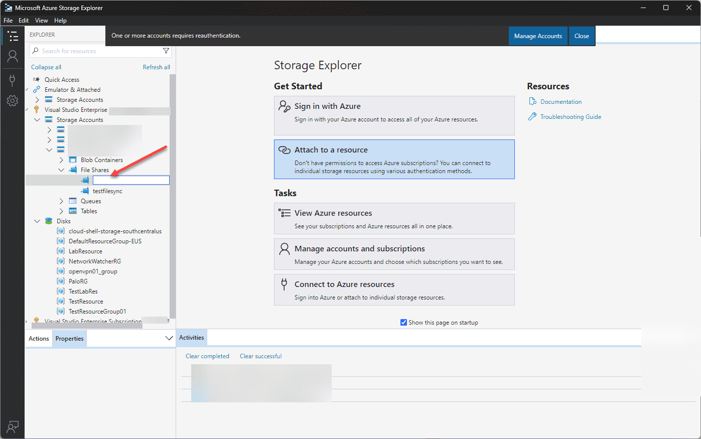Click the Attach to a resource chain icon
The image size is (701, 439).
pos(285,150)
